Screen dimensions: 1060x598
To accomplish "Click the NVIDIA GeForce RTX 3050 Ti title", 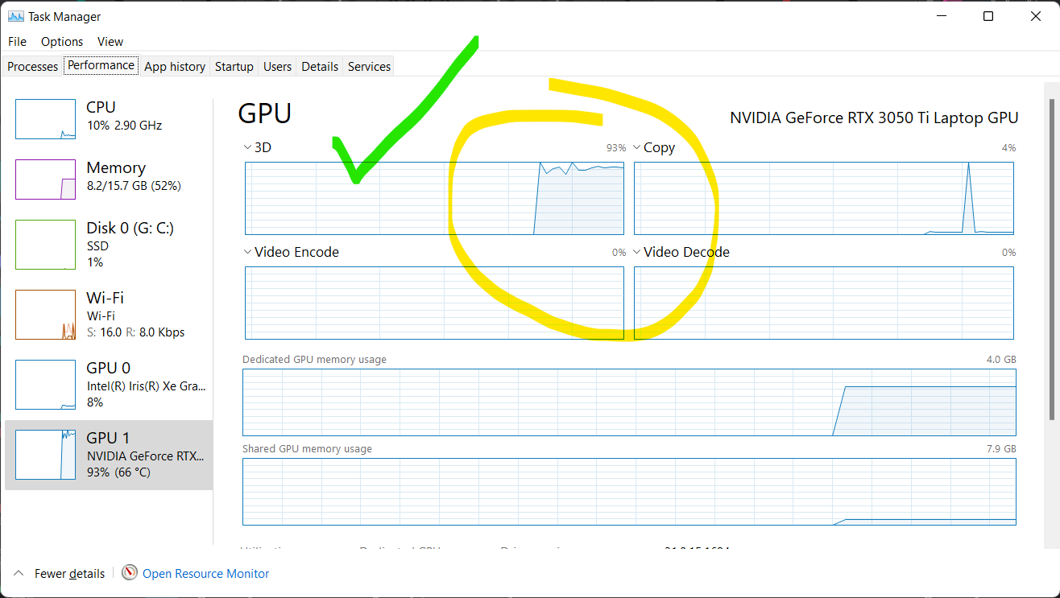I will (874, 118).
